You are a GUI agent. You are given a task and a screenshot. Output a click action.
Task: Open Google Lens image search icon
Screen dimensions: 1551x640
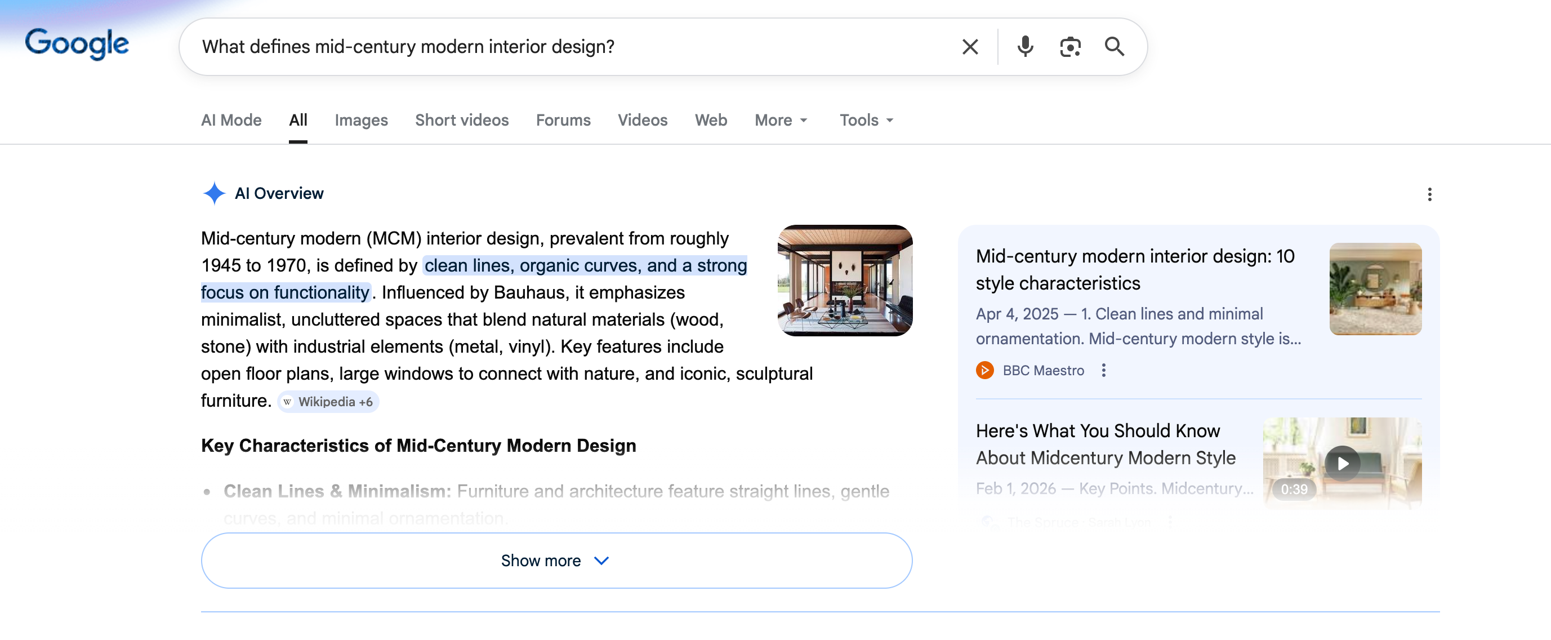[x=1070, y=47]
